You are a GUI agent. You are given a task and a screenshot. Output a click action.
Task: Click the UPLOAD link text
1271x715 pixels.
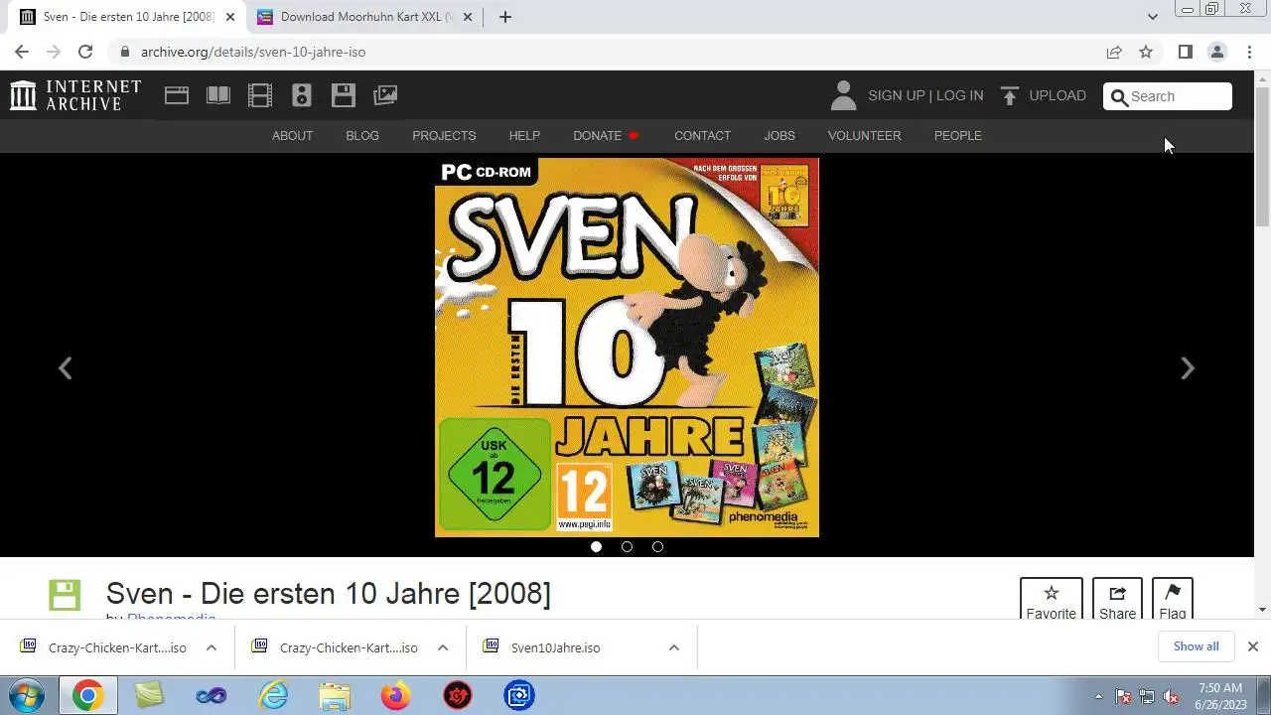pyautogui.click(x=1058, y=95)
